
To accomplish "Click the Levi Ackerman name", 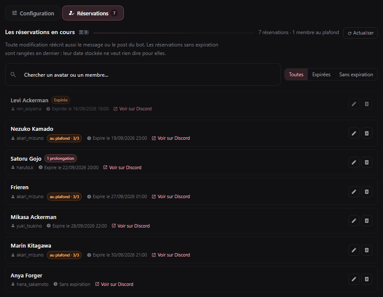I will pos(29,100).
